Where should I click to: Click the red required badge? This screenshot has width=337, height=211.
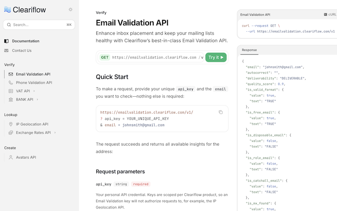pos(141,184)
